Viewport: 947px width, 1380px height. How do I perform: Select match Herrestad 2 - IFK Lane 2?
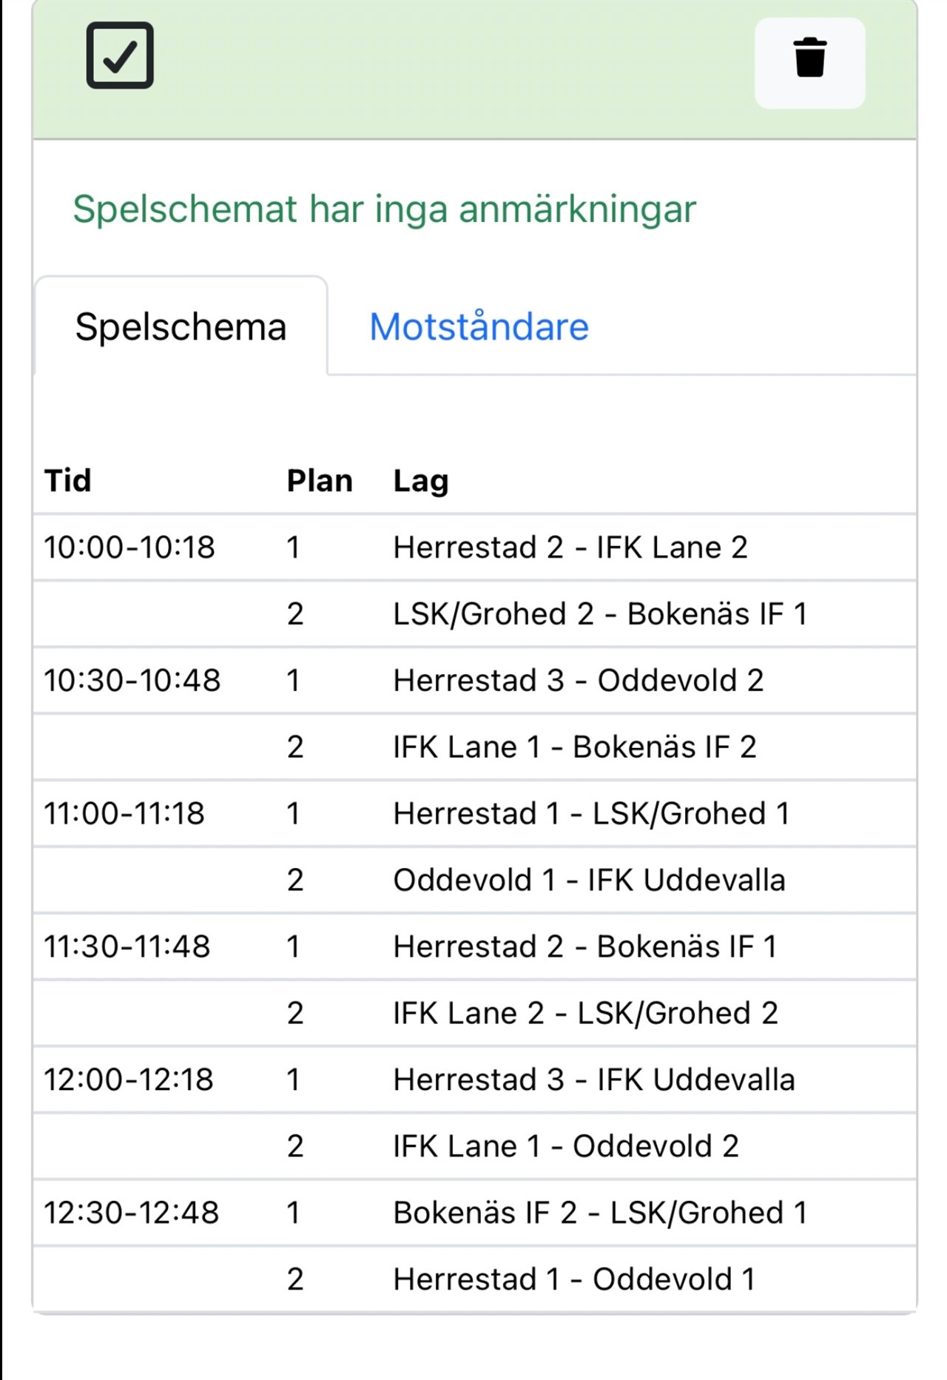(x=570, y=548)
